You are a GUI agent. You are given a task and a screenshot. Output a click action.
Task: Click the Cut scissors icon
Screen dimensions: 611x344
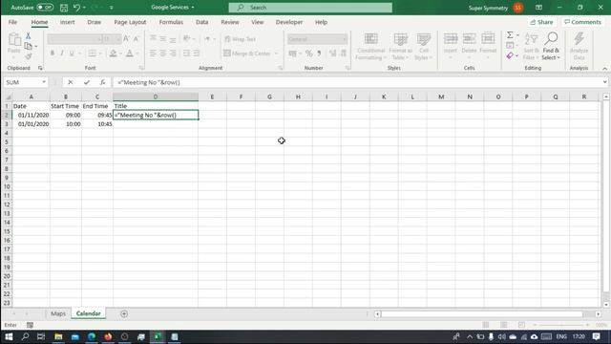tap(28, 36)
